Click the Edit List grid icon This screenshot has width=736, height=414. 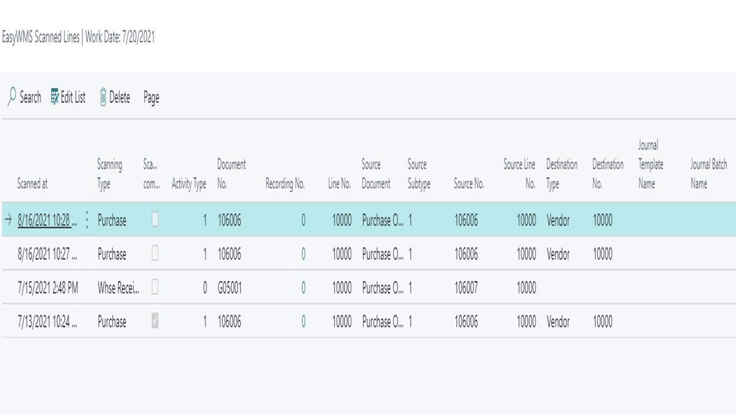click(55, 97)
